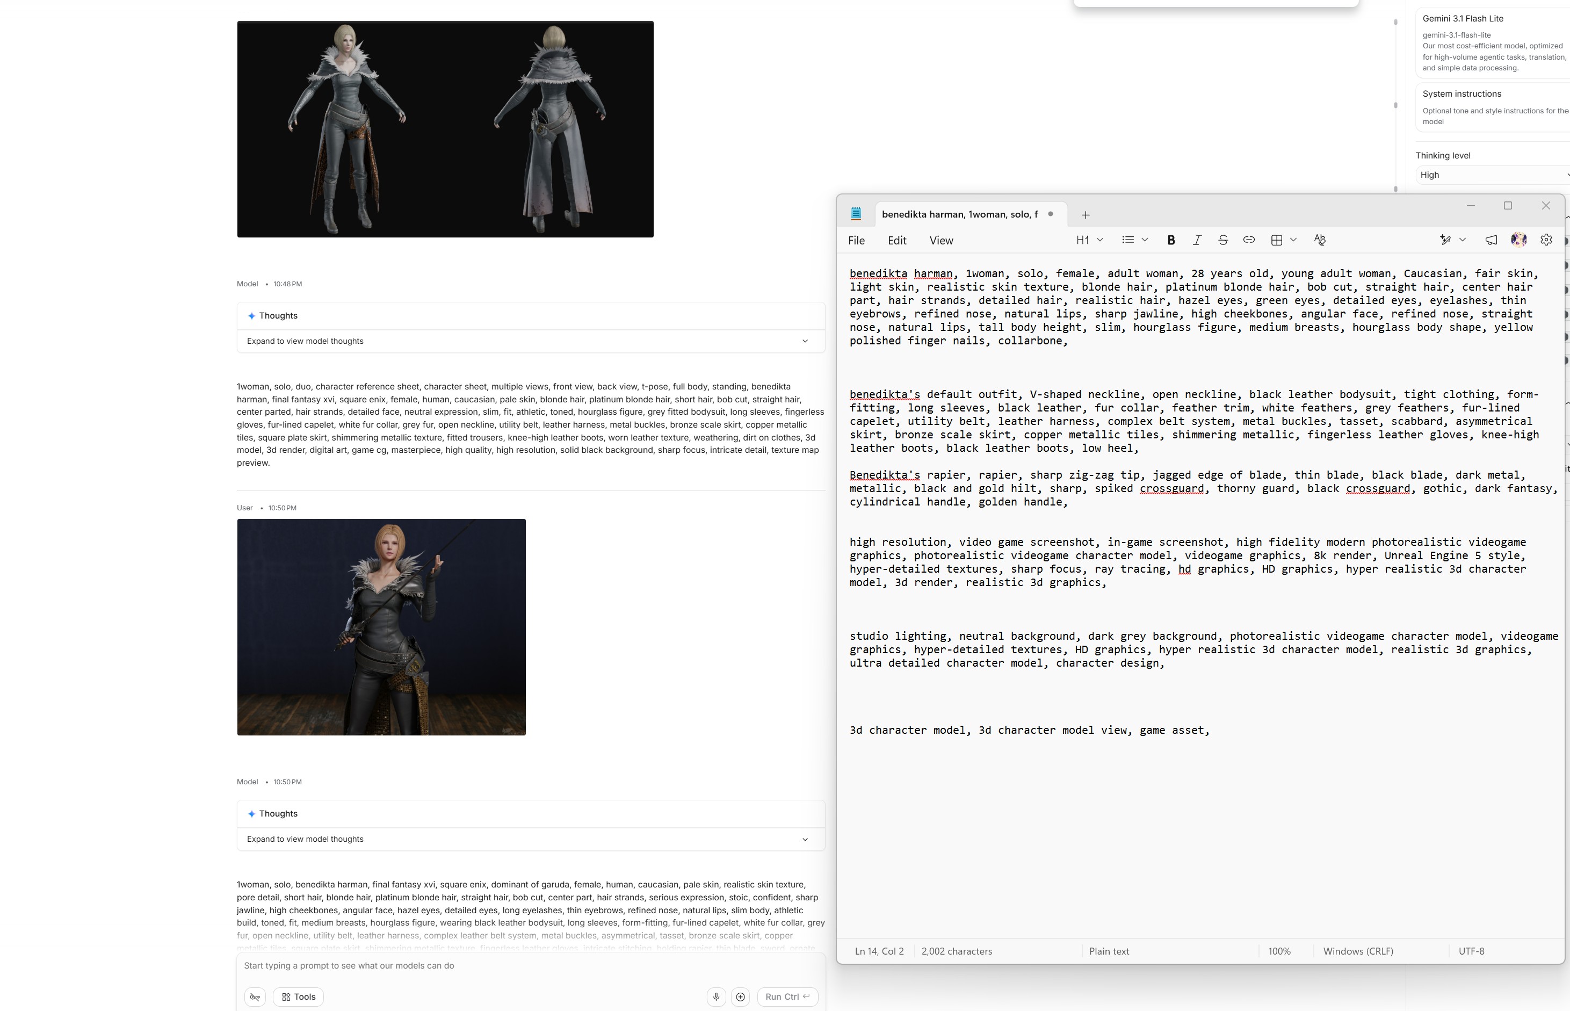
Task: Apply bold formatting in Notepad
Action: tap(1171, 240)
